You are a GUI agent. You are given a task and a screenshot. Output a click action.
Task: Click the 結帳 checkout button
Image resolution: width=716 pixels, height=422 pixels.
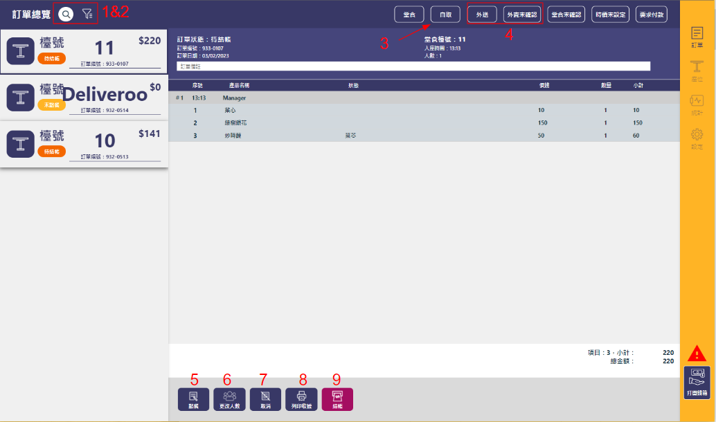337,399
